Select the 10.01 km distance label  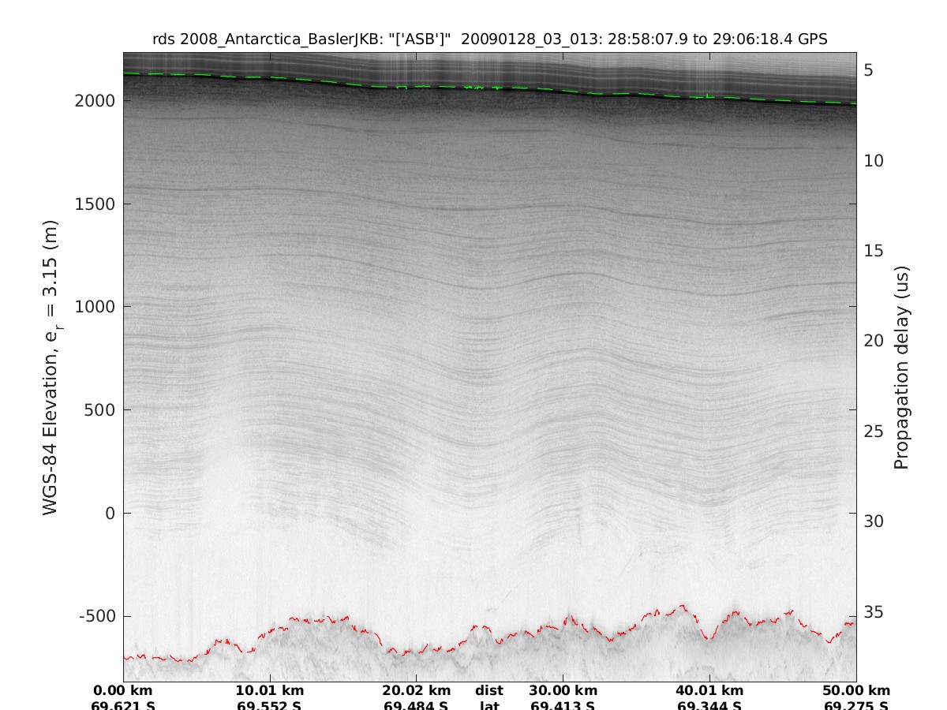[270, 690]
